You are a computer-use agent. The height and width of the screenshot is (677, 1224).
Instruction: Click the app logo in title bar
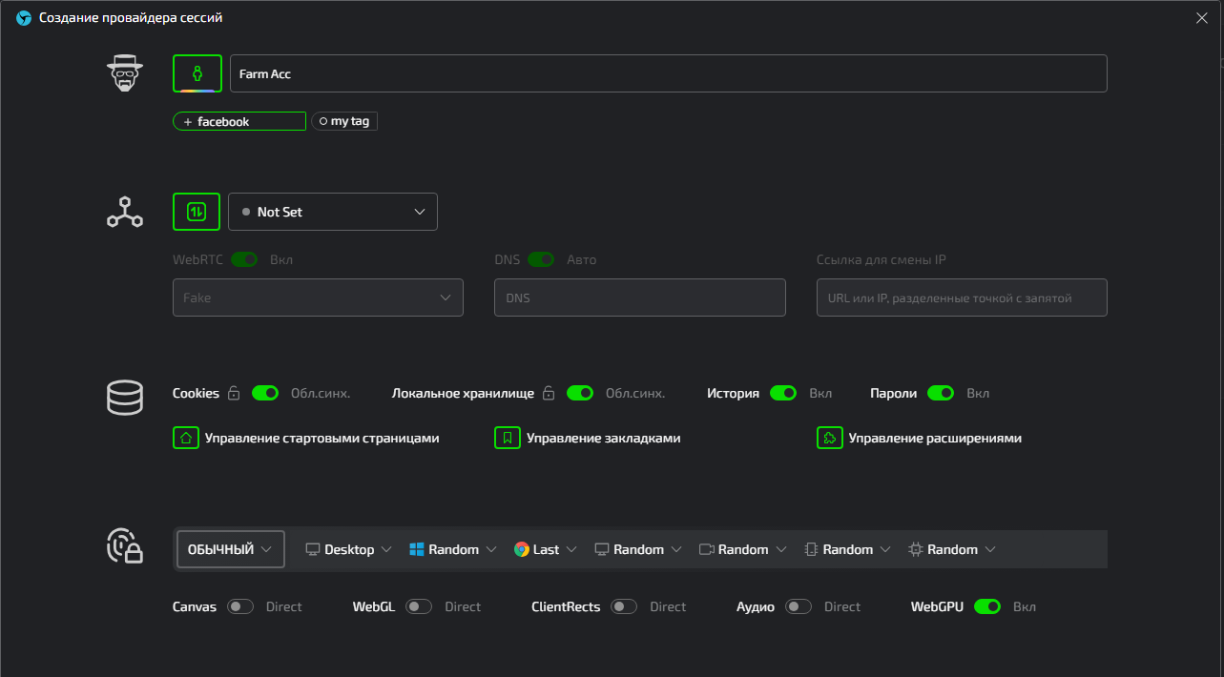click(24, 17)
